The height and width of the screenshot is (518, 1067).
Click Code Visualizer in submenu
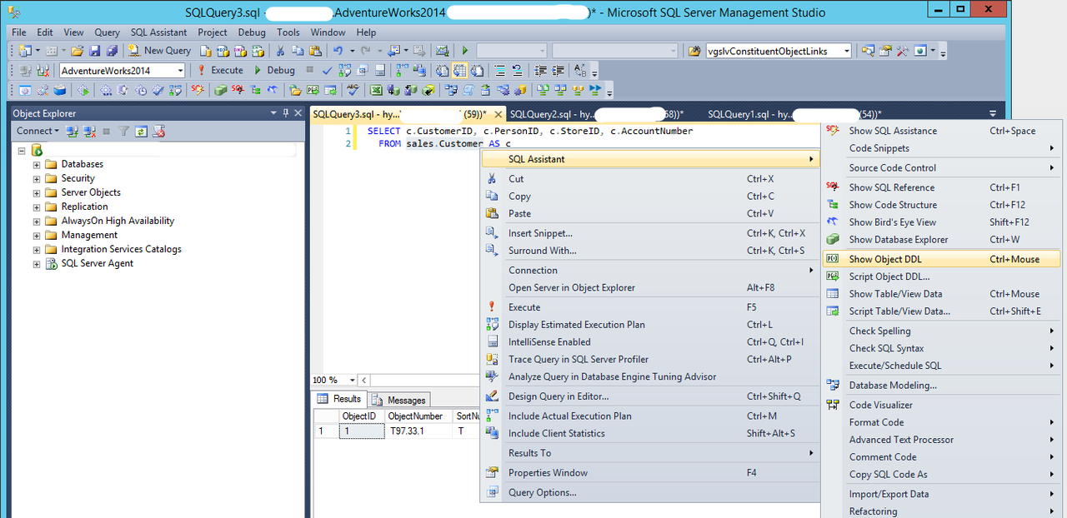pyautogui.click(x=942, y=406)
